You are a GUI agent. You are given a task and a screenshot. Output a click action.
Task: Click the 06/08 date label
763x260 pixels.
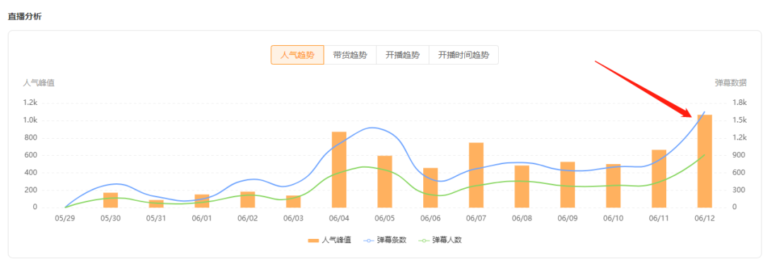click(x=521, y=218)
